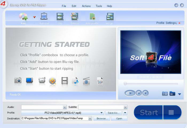Click the Start ripping button
The width and height of the screenshot is (187, 128).
pyautogui.click(x=148, y=112)
